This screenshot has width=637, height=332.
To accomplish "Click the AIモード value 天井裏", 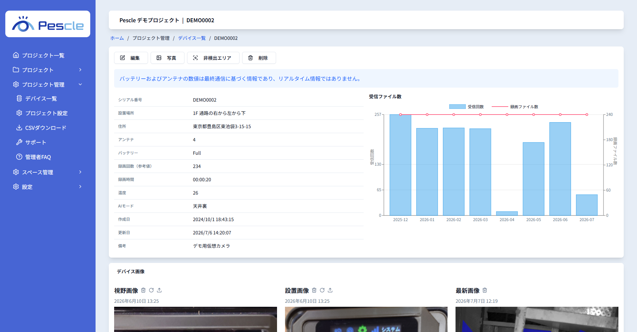I will point(200,206).
